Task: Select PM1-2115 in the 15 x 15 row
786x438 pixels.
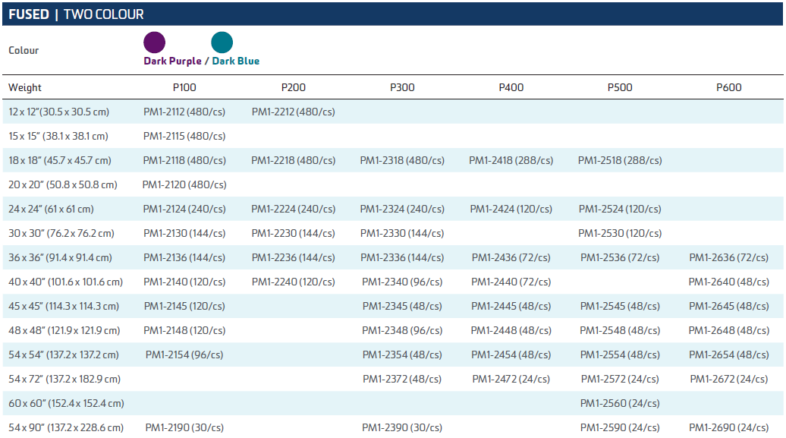Action: tap(184, 136)
